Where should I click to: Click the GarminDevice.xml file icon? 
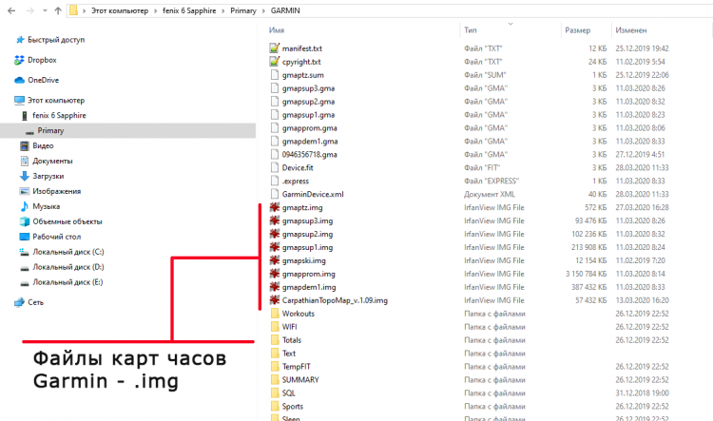point(274,194)
